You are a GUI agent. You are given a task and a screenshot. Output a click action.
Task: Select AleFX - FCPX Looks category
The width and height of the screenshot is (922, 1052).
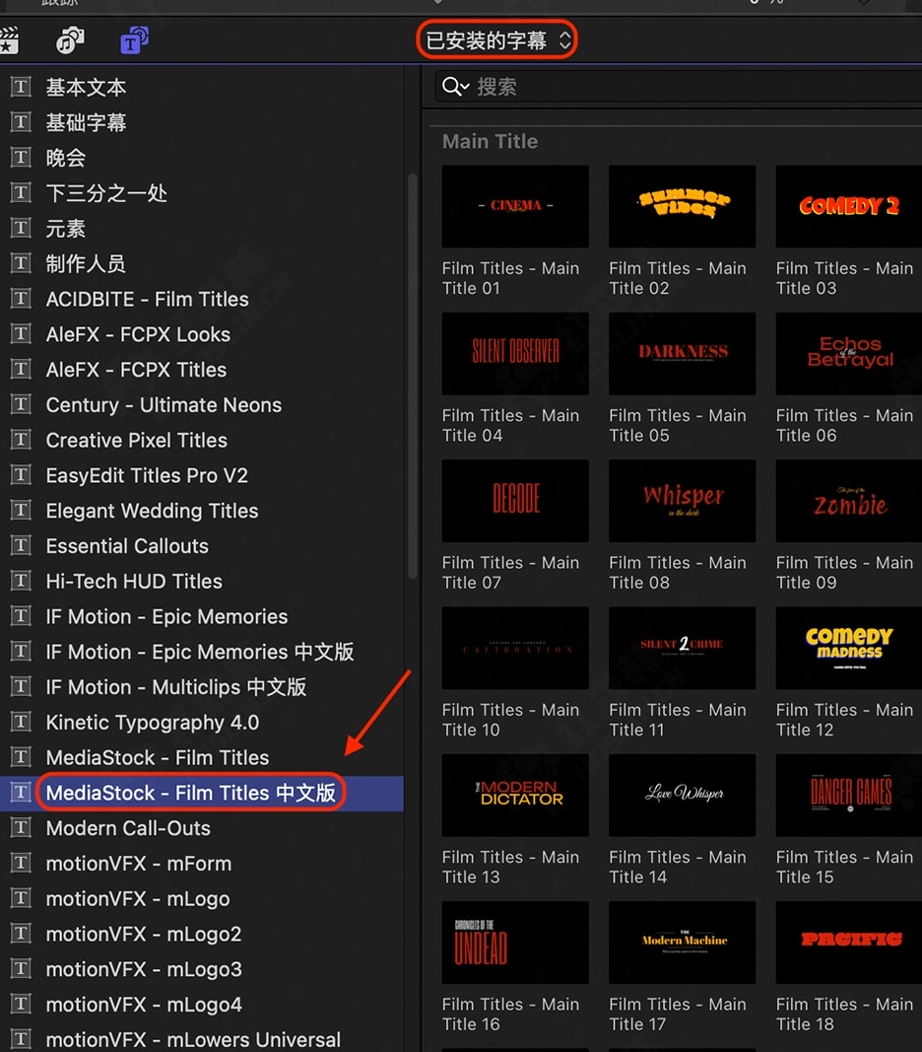click(x=201, y=334)
